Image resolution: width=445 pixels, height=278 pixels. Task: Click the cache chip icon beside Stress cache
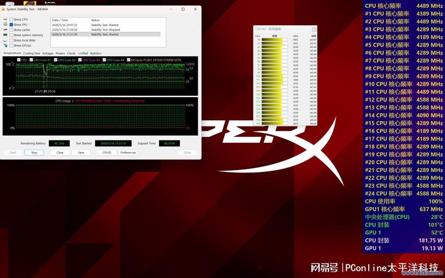pos(5,30)
